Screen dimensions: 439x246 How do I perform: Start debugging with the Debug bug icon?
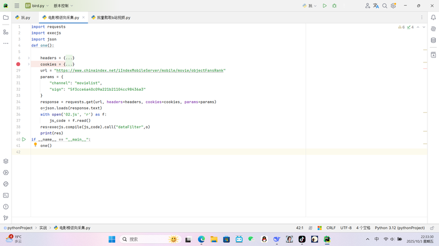coord(334,6)
